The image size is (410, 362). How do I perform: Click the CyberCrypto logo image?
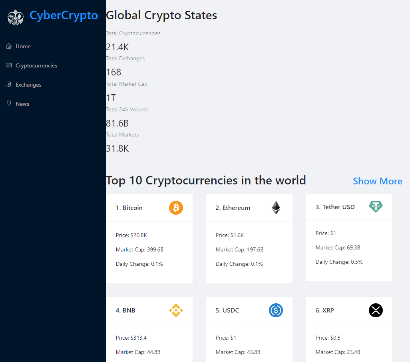click(16, 17)
